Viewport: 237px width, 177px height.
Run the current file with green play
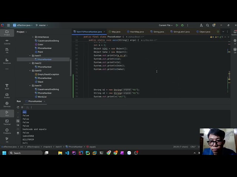(x=177, y=25)
